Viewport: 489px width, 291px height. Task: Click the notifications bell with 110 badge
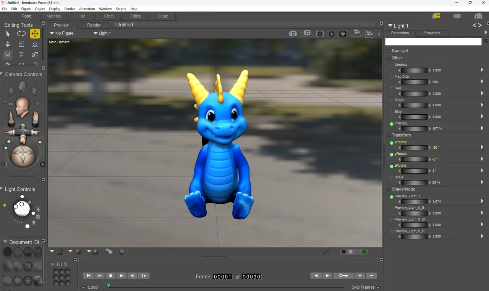click(436, 16)
